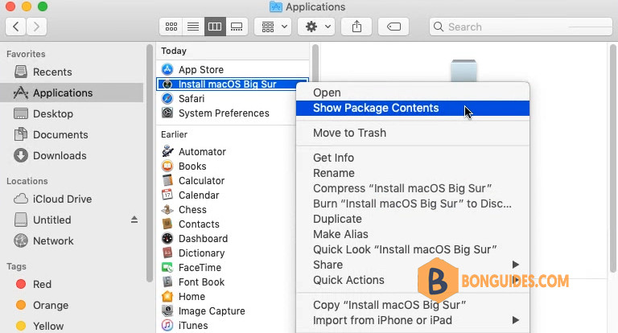Click the Share toolbar button
This screenshot has height=333, width=618.
[356, 27]
